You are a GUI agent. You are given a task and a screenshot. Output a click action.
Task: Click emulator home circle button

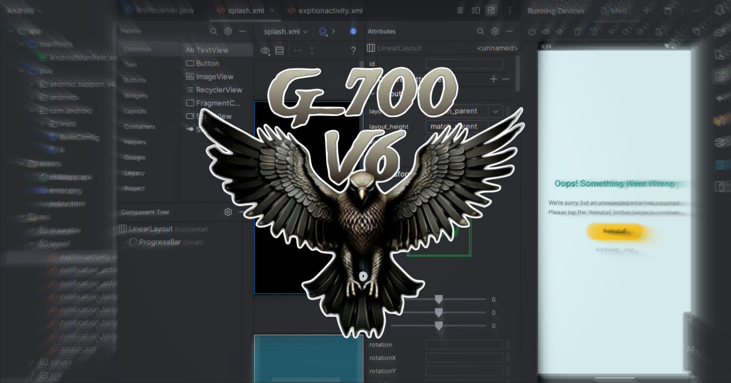pos(625,32)
